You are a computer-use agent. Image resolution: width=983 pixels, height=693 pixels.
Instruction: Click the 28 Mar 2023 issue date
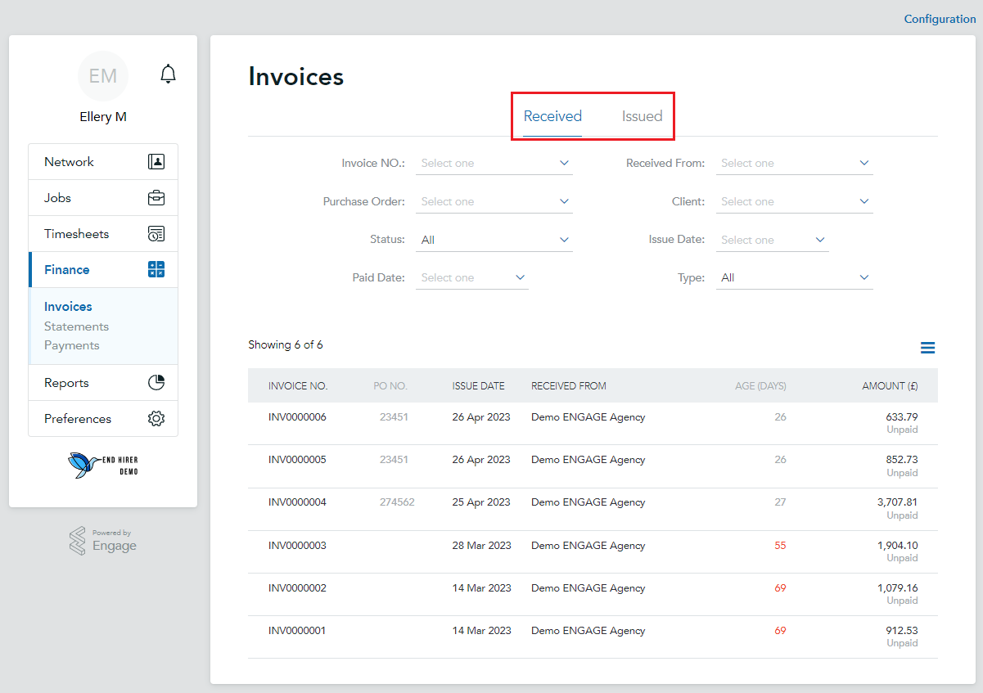(481, 546)
